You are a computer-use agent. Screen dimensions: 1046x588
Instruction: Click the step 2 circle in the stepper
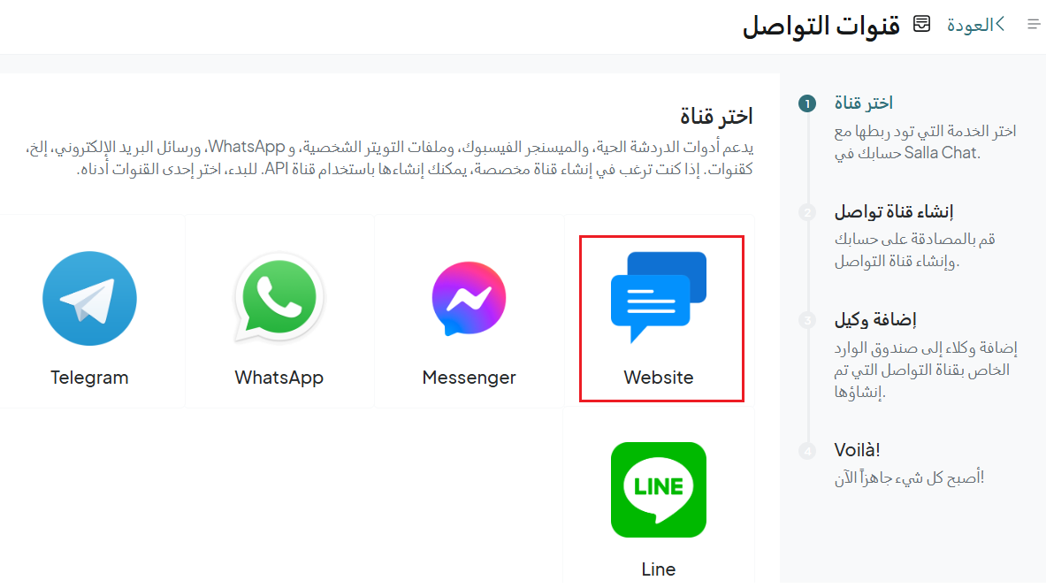(807, 212)
